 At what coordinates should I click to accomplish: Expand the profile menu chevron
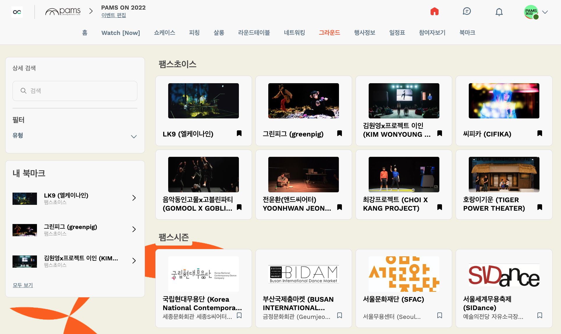[x=545, y=12]
